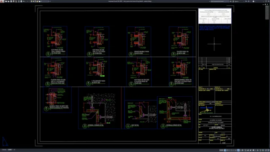
Task: Open the AutoCAD application menu logo
Action: point(2,1)
